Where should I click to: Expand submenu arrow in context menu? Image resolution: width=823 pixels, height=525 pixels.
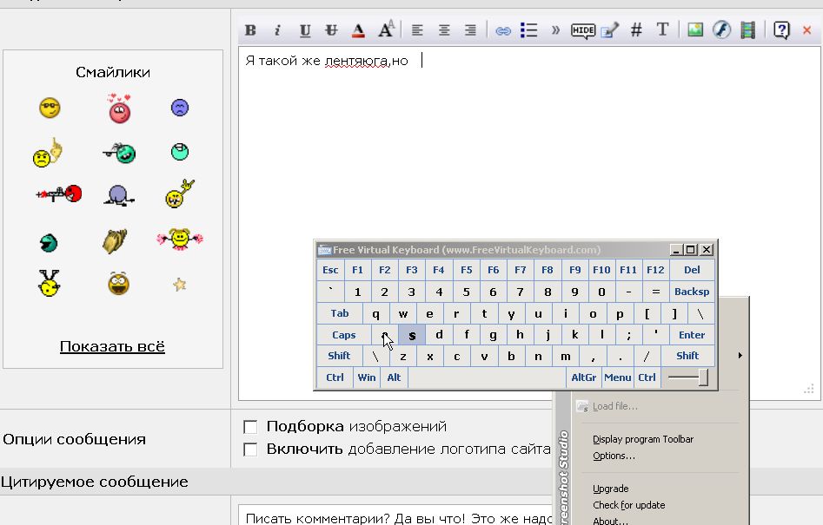(740, 355)
